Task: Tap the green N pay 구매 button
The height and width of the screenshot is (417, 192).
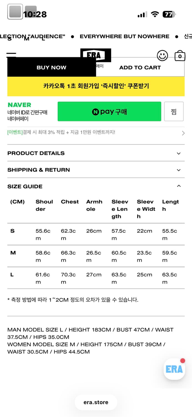Action: tap(109, 111)
